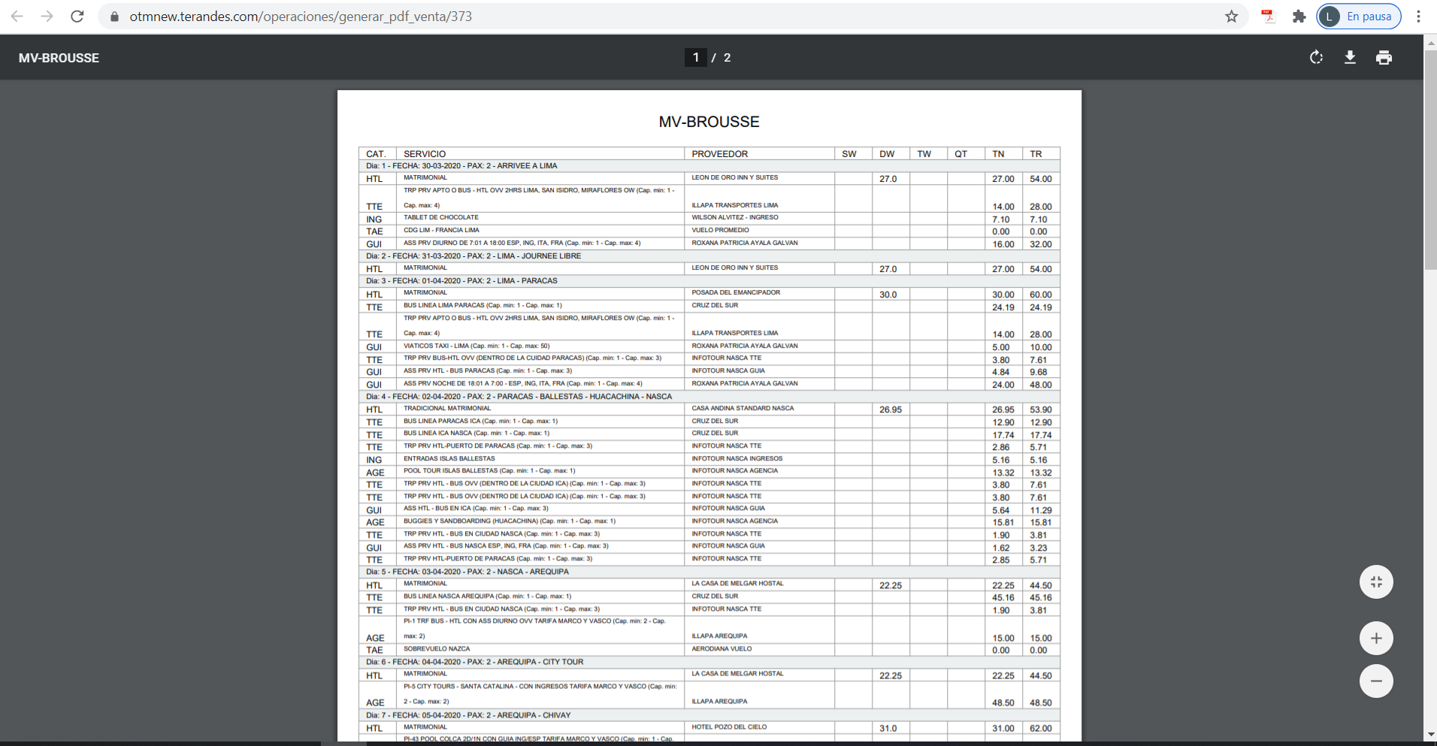Image resolution: width=1437 pixels, height=746 pixels.
Task: Zoom in using the plus button
Action: pos(1376,639)
